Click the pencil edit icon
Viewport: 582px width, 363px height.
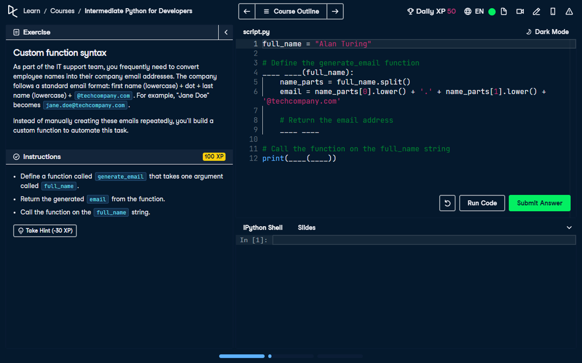click(x=537, y=11)
